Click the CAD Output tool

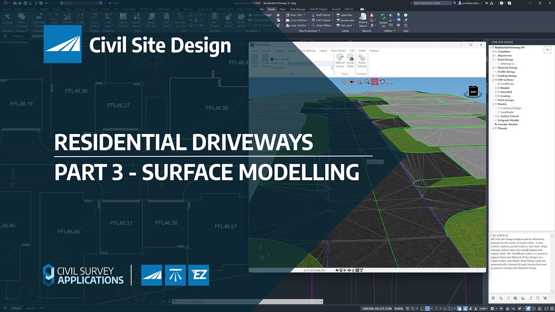323,20
